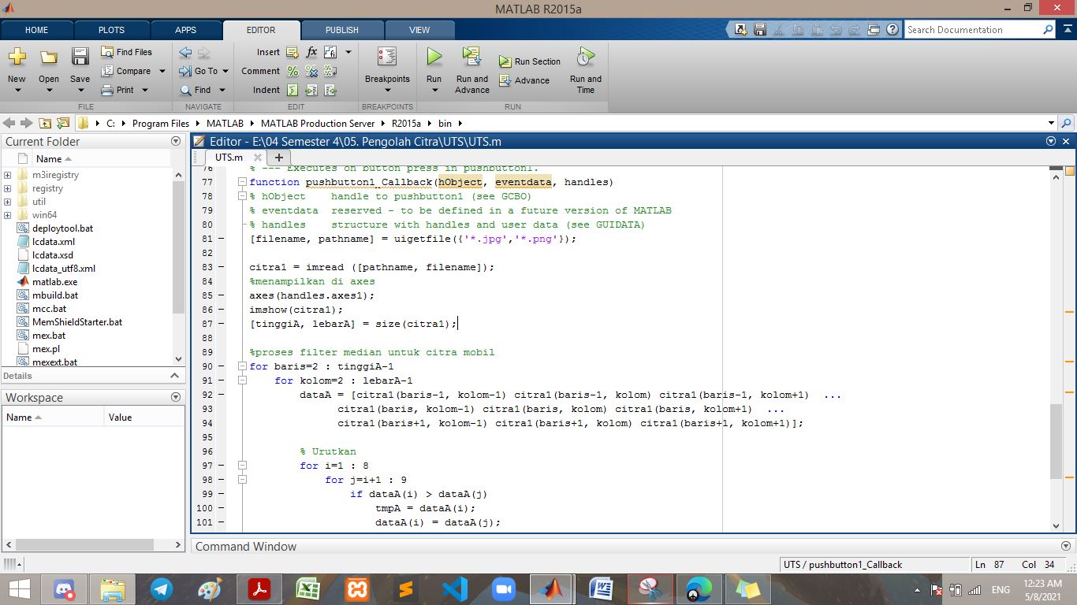Click the New file icon
This screenshot has width=1077, height=605.
coord(17,58)
